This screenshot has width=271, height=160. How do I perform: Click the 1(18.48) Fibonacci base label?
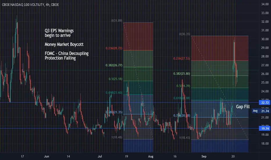pyautogui.click(x=117, y=137)
